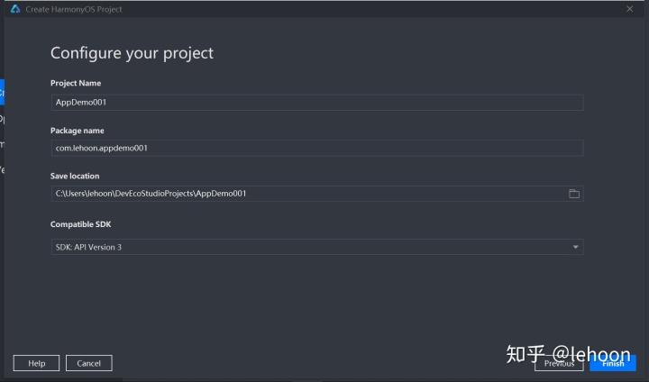The height and width of the screenshot is (382, 649).
Task: Click the "Save location" label
Action: pos(75,176)
